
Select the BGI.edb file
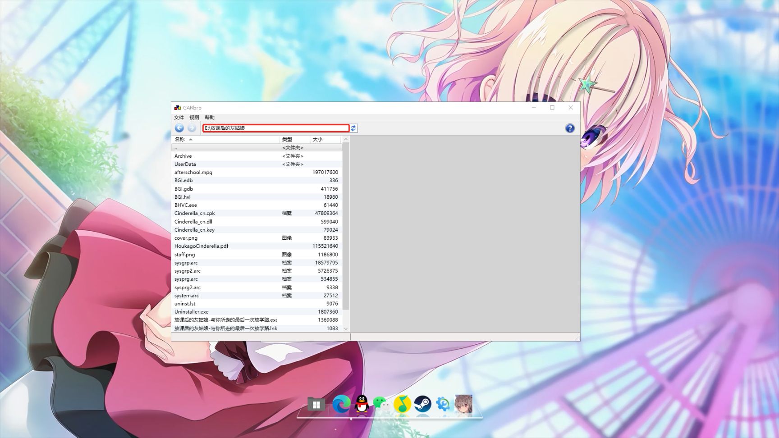(257, 180)
